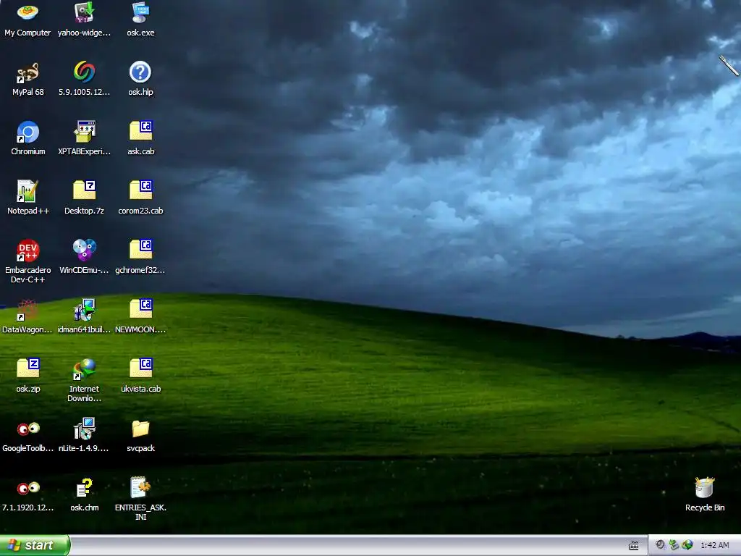Click the Embarcadero Dev-C++ shortcut

[28, 250]
